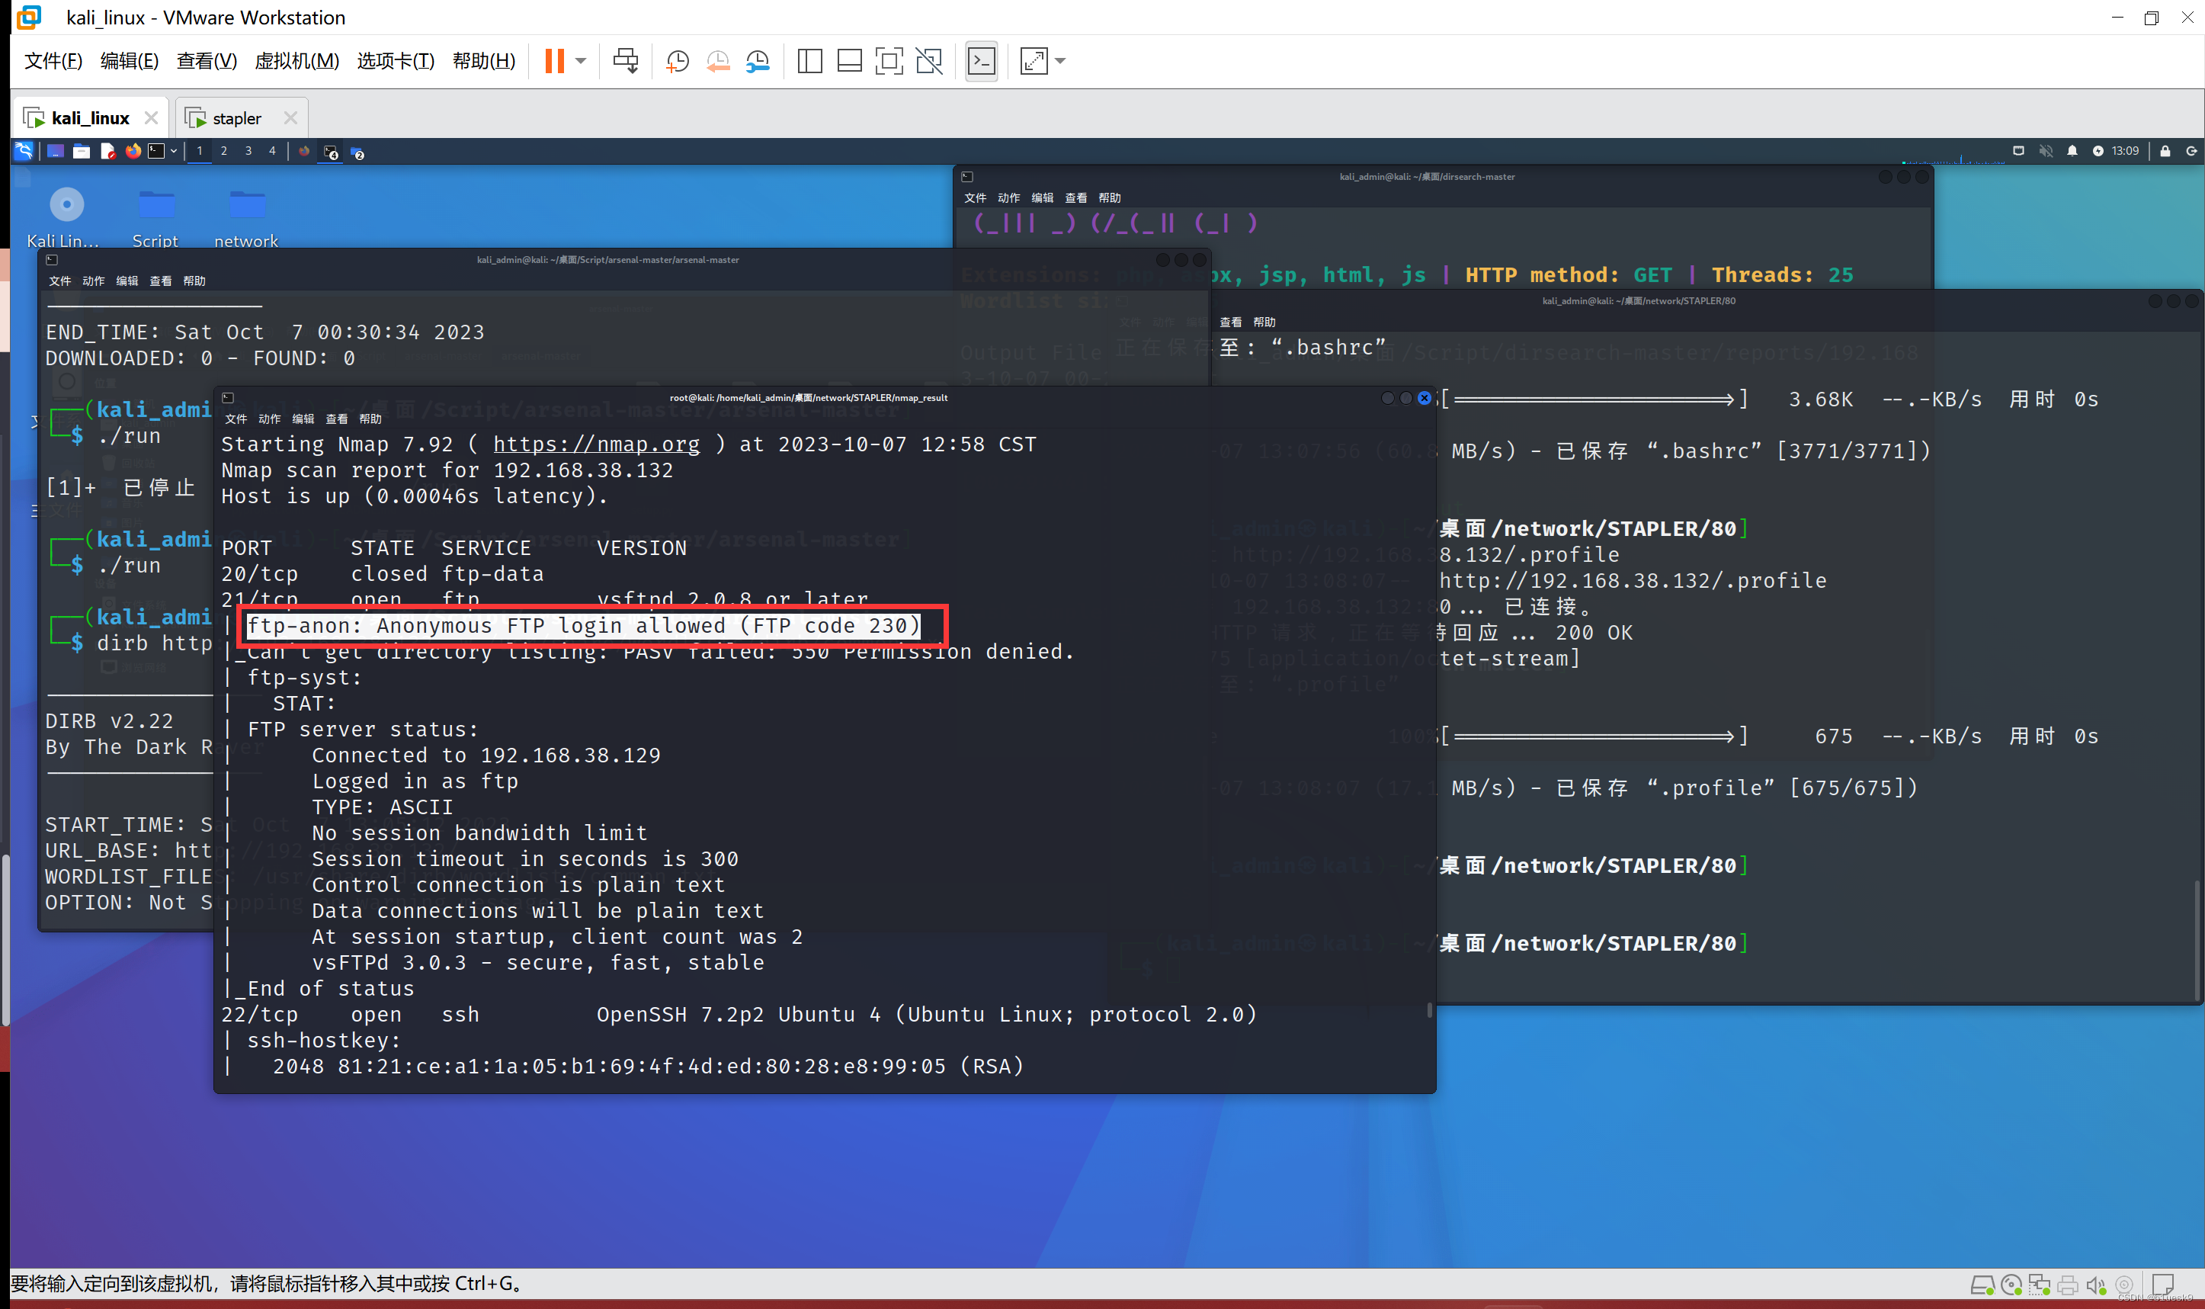
Task: Toggle the tab thumbnail bar in VMware
Action: pyautogui.click(x=848, y=61)
